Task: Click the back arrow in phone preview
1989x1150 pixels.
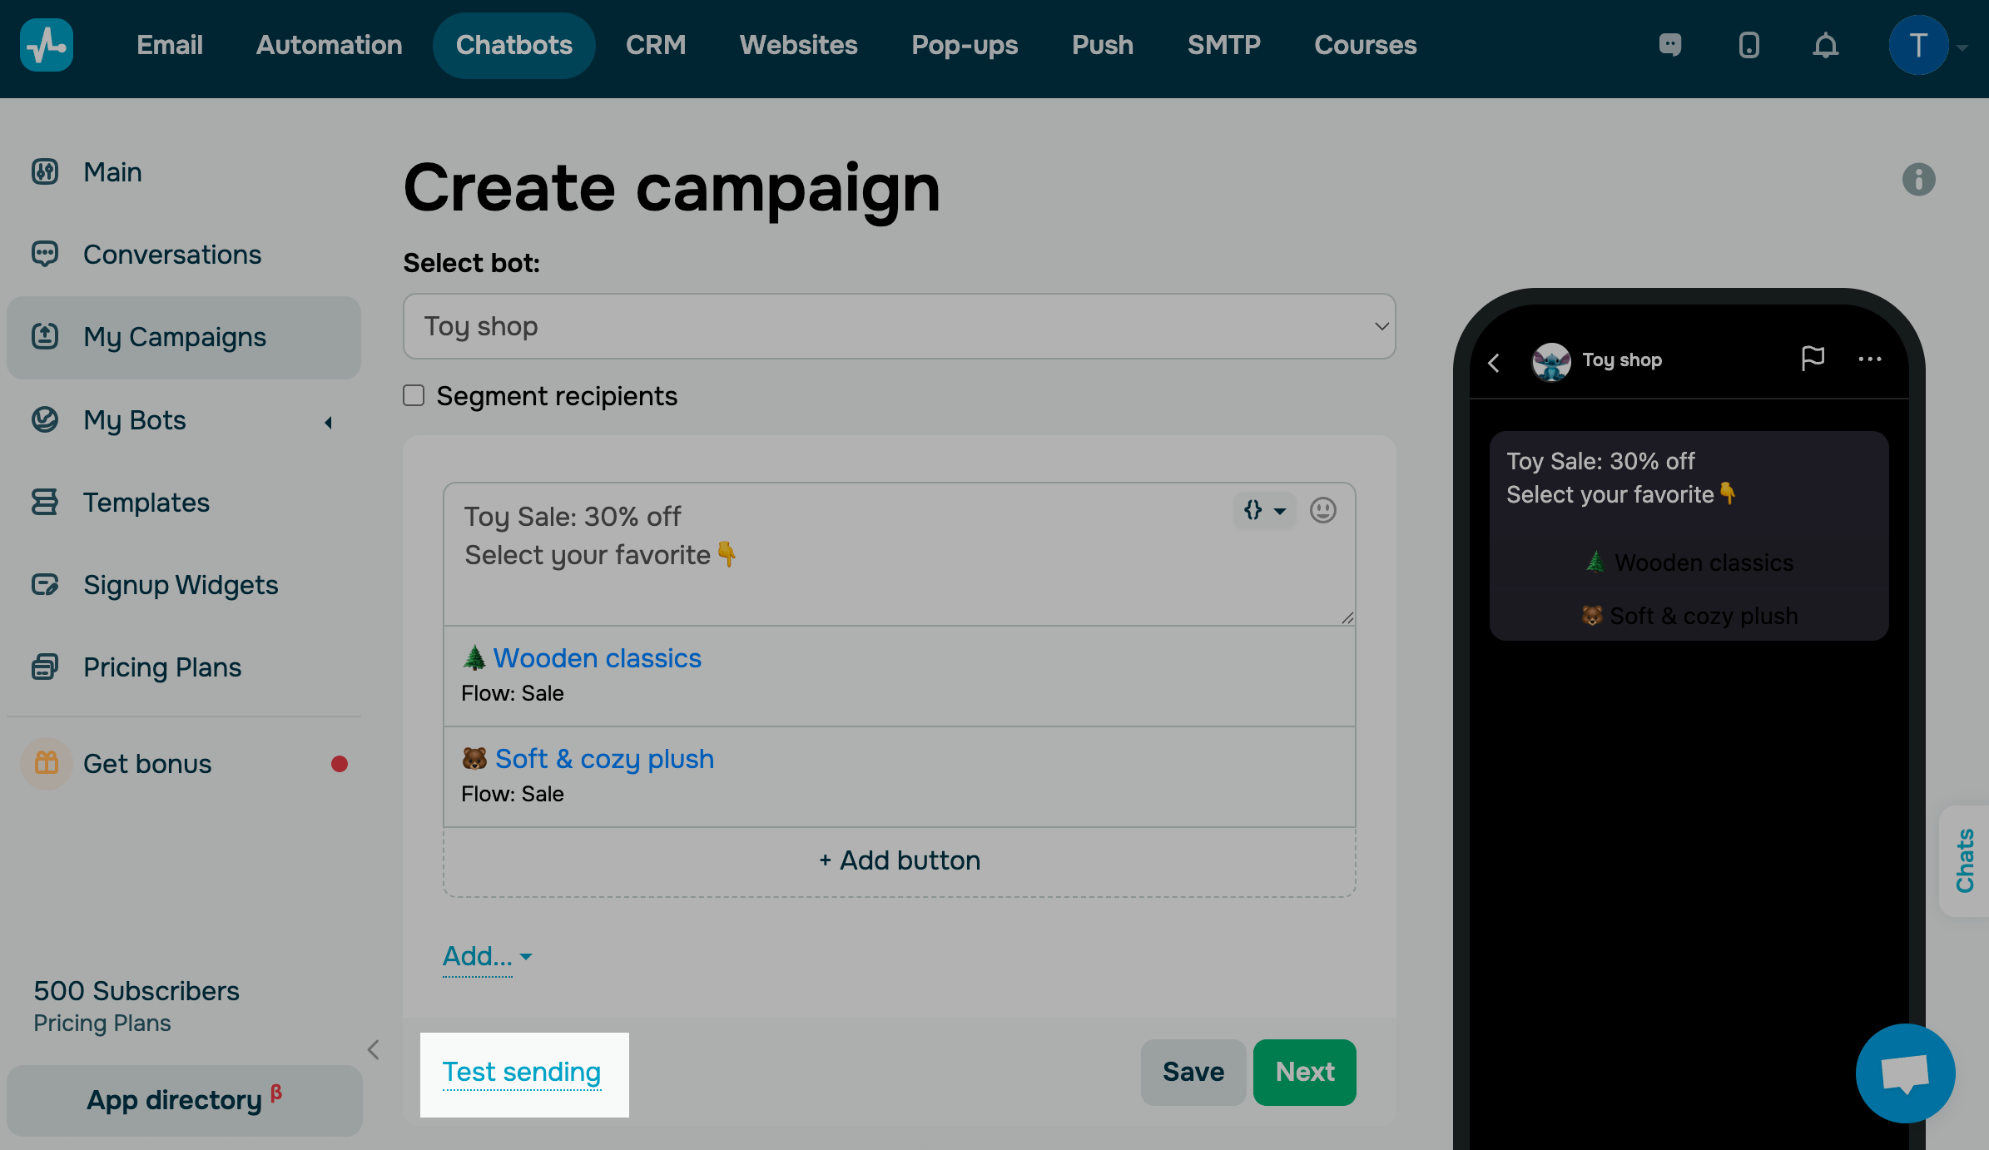Action: (x=1494, y=363)
